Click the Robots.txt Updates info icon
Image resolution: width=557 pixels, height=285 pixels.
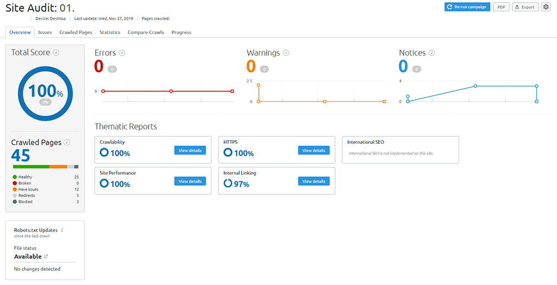[62, 230]
